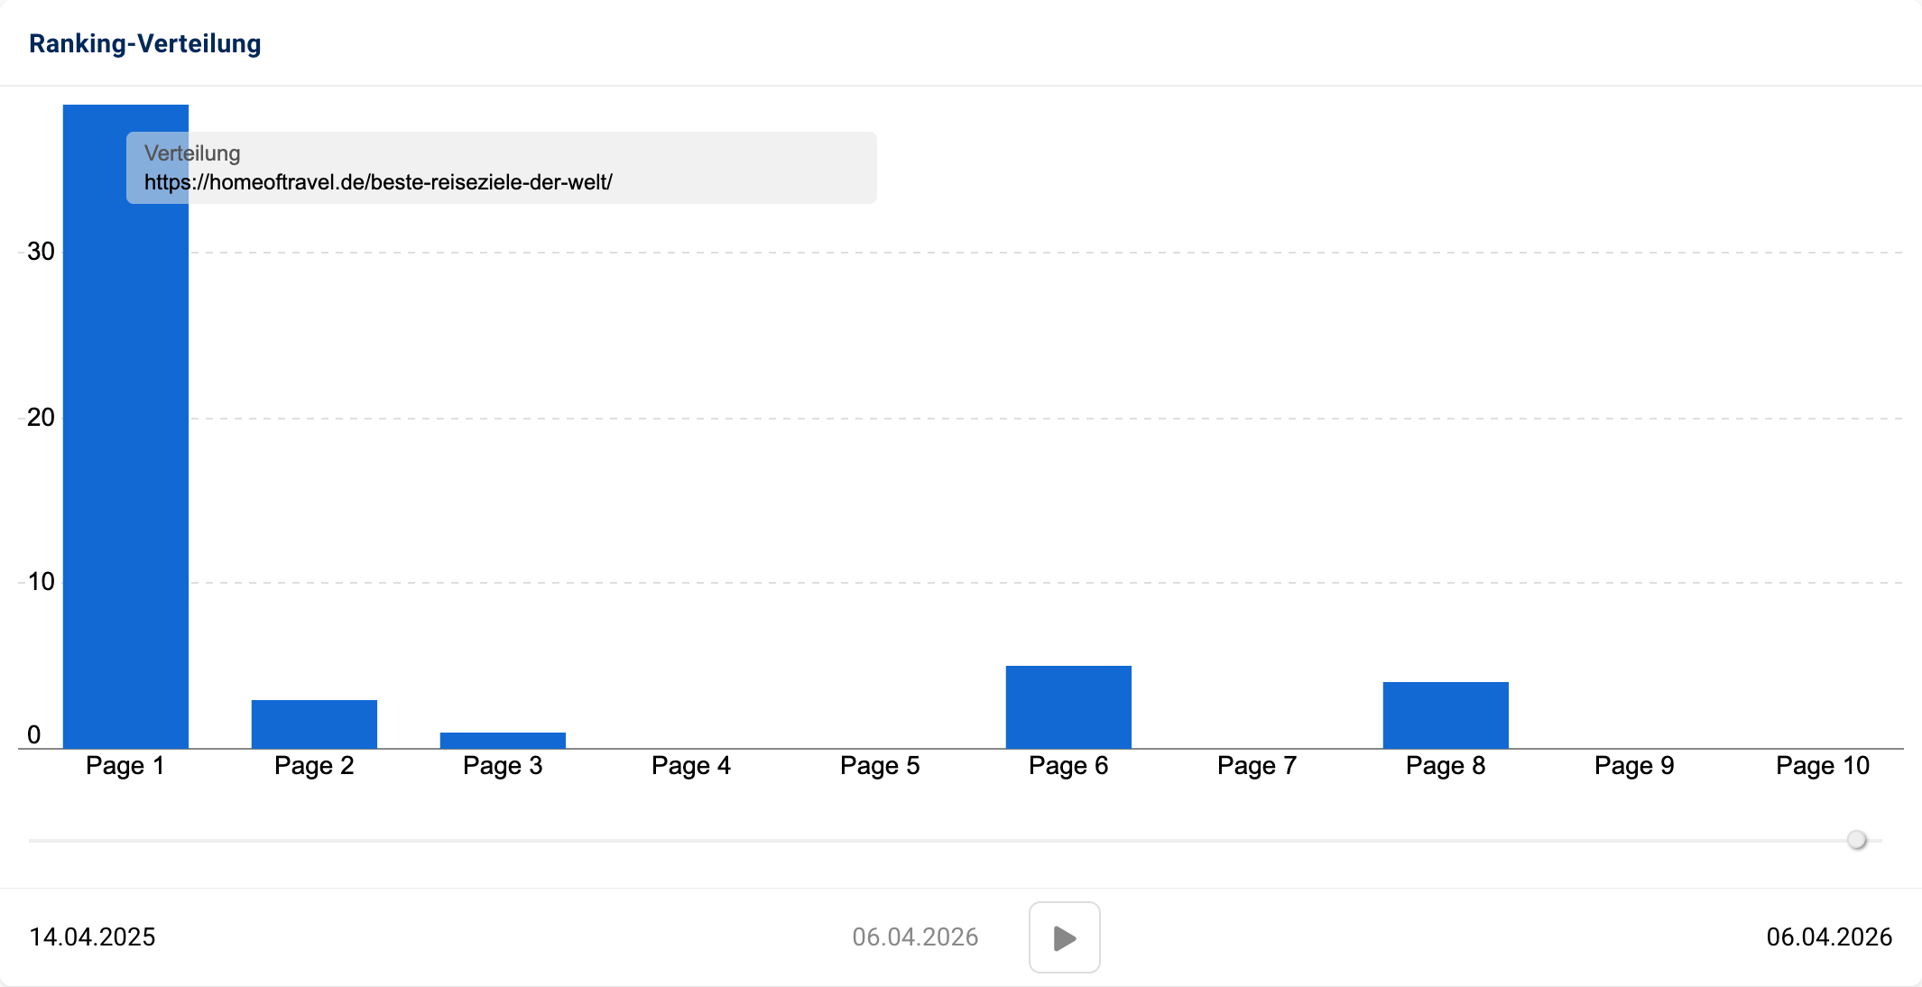Click the Page 3 bar
The height and width of the screenshot is (987, 1922).
(x=503, y=740)
